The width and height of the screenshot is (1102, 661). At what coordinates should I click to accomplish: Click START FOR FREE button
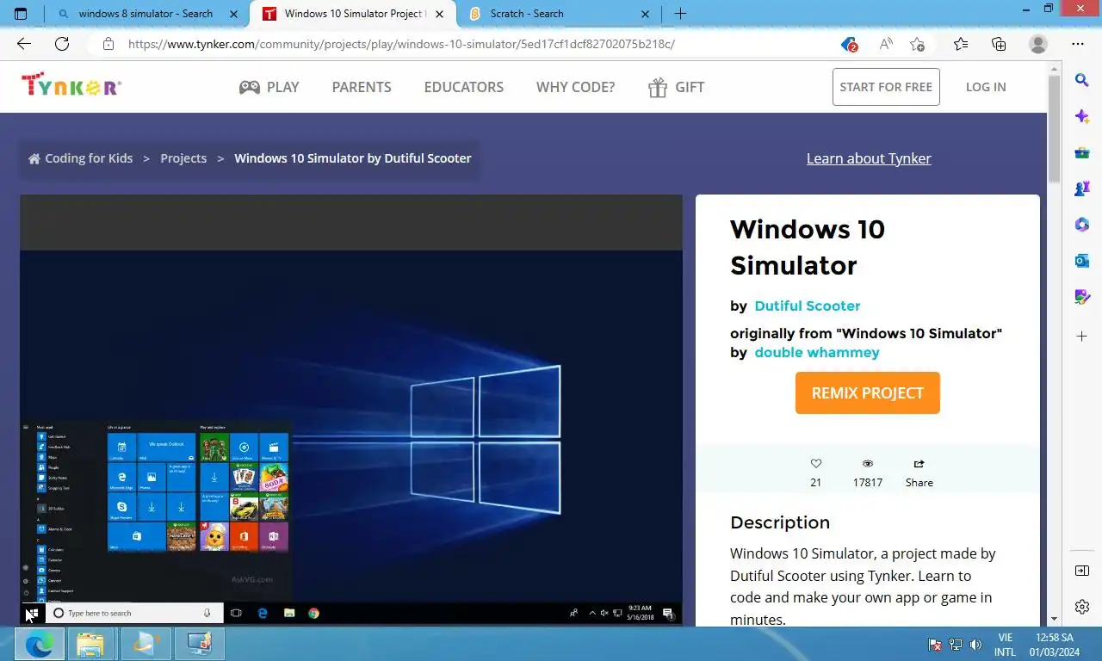coord(886,87)
